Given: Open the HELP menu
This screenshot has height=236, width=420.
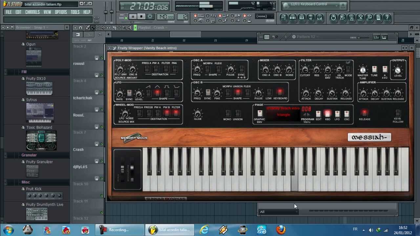Looking at the screenshot, I should [x=87, y=12].
